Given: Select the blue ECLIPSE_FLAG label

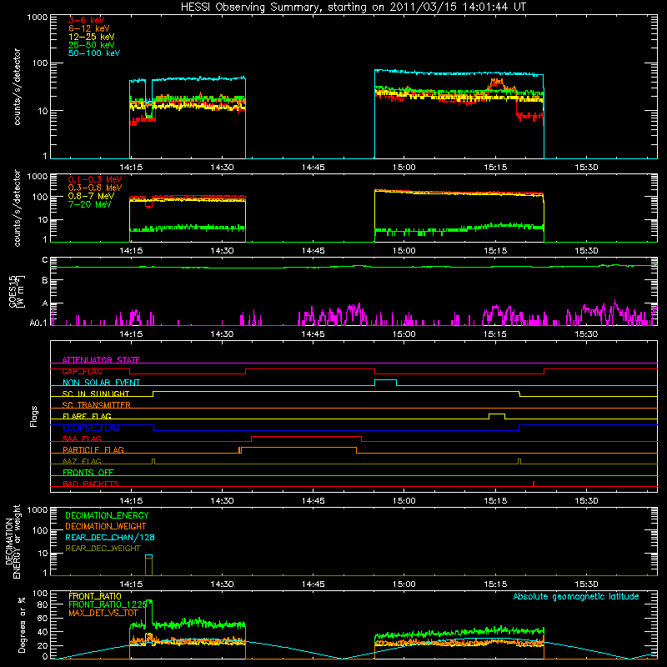Looking at the screenshot, I should pyautogui.click(x=91, y=428).
